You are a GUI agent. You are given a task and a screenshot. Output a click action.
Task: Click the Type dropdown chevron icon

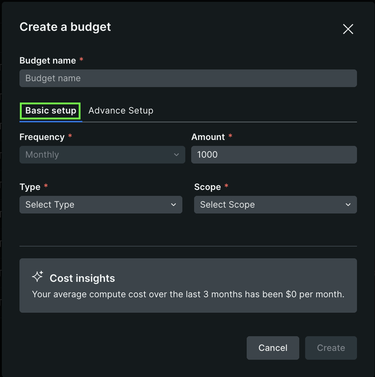[173, 205]
